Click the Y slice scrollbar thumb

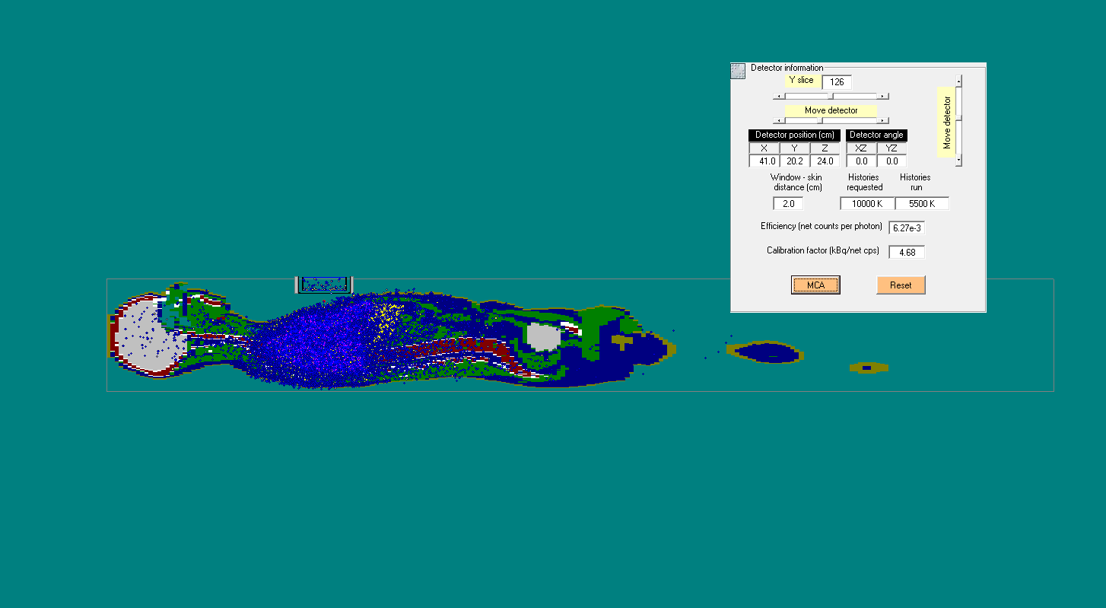(x=830, y=97)
